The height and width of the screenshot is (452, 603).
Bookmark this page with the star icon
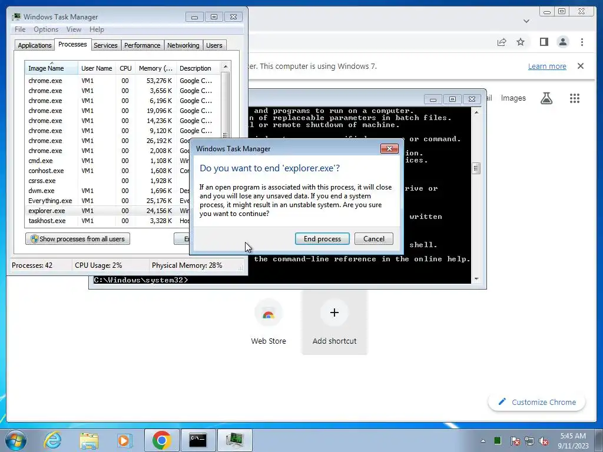tap(521, 42)
